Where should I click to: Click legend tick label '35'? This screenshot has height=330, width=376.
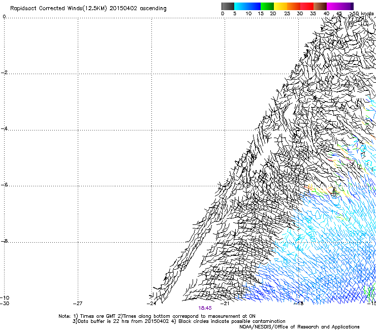pyautogui.click(x=313, y=14)
